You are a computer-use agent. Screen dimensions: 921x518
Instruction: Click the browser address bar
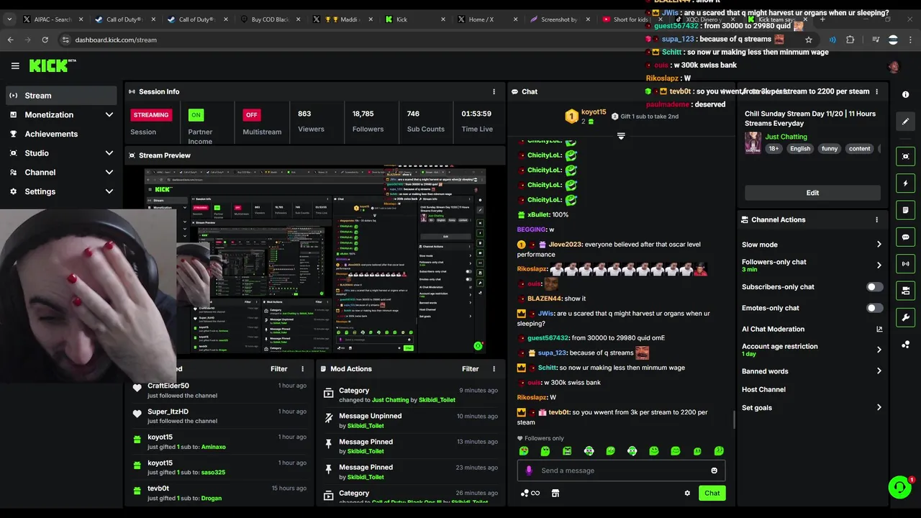point(432,40)
